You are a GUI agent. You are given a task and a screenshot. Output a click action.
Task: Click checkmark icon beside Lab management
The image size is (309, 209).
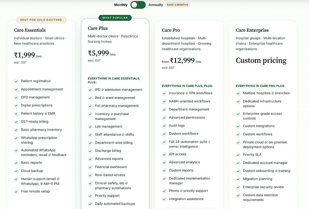90,127
